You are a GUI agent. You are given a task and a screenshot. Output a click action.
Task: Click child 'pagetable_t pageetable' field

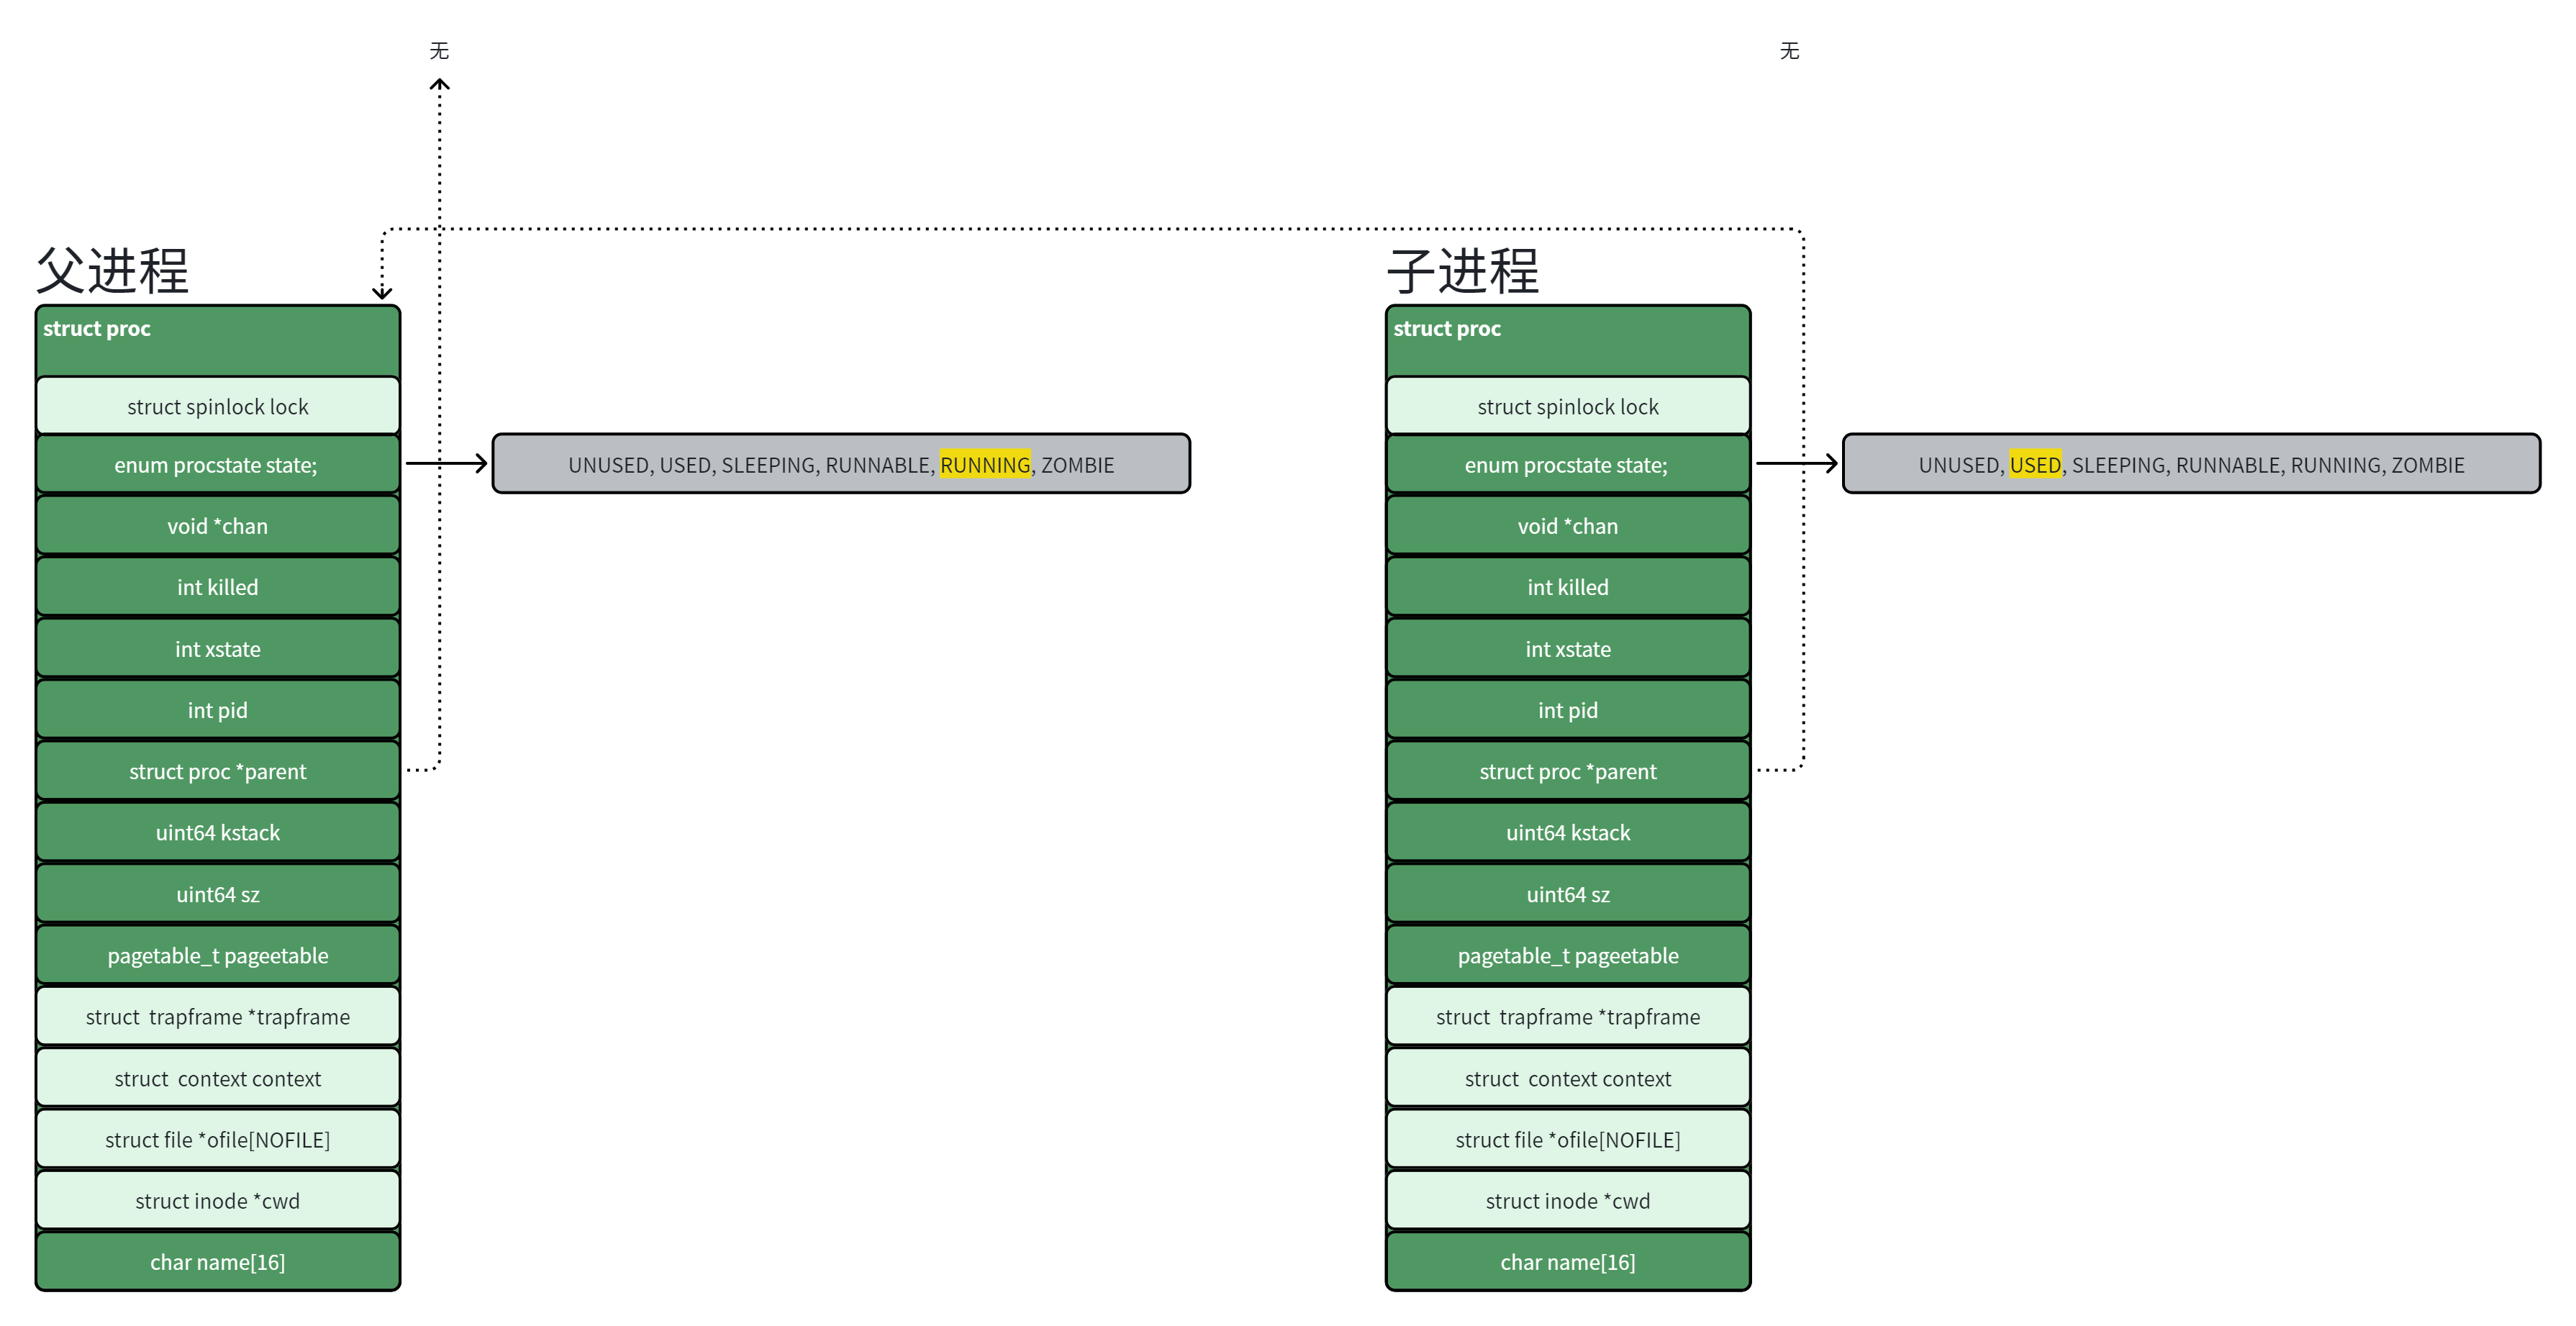1567,955
